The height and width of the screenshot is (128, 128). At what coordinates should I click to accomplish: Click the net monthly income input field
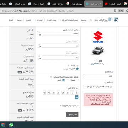60,34
